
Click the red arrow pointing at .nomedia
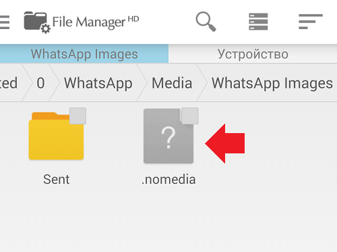pyautogui.click(x=224, y=143)
